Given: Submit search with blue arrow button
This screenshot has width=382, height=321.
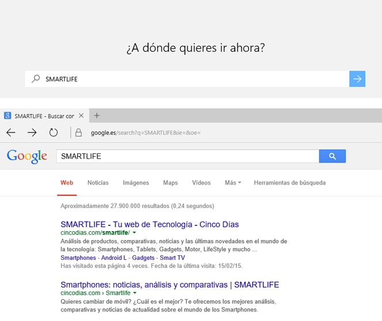Looking at the screenshot, I should point(357,79).
